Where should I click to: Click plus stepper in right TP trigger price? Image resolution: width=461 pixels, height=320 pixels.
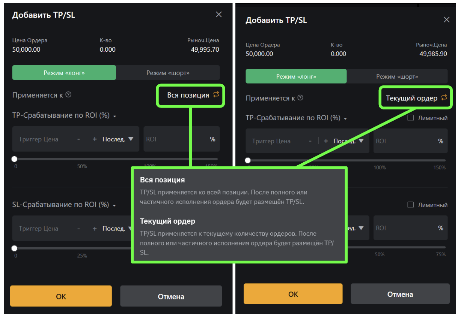[x=326, y=141]
